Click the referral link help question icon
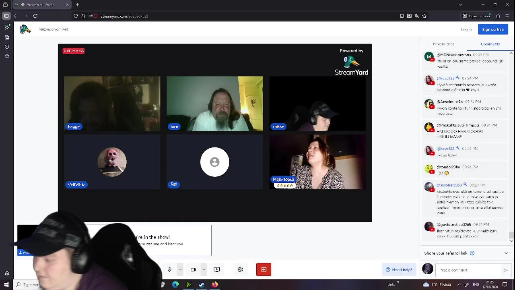 coord(472,253)
